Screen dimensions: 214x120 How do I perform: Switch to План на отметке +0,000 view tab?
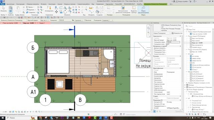coord(10,23)
